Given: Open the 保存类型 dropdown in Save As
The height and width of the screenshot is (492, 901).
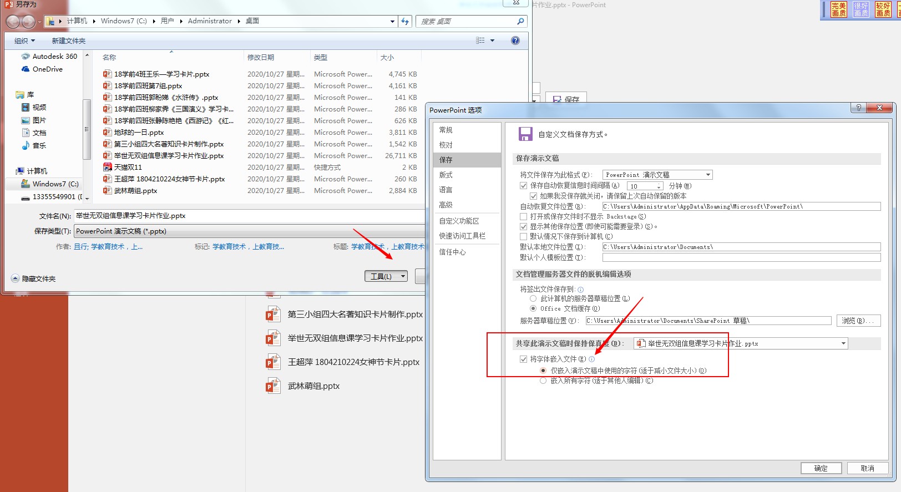Looking at the screenshot, I should (250, 231).
